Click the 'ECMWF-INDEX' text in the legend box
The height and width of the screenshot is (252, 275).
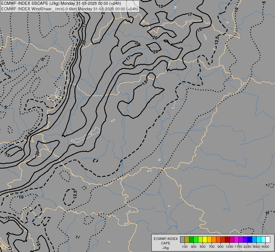pos(165,239)
